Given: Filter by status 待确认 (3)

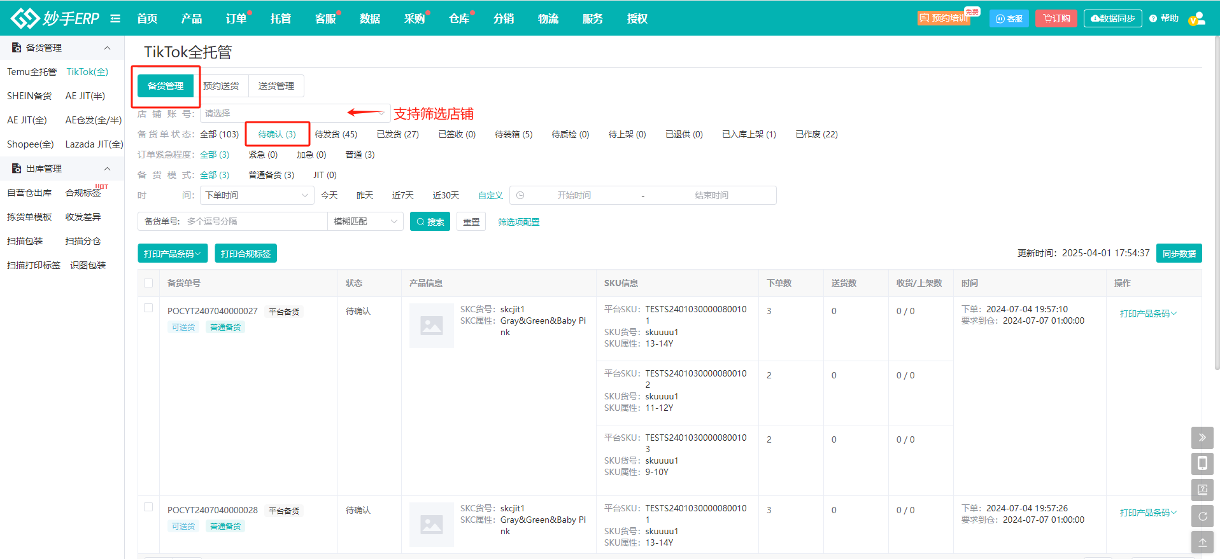Looking at the screenshot, I should (277, 134).
